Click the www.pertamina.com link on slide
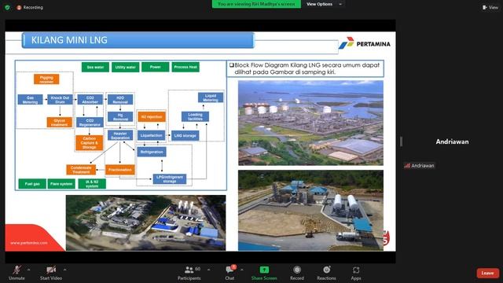 (x=29, y=243)
